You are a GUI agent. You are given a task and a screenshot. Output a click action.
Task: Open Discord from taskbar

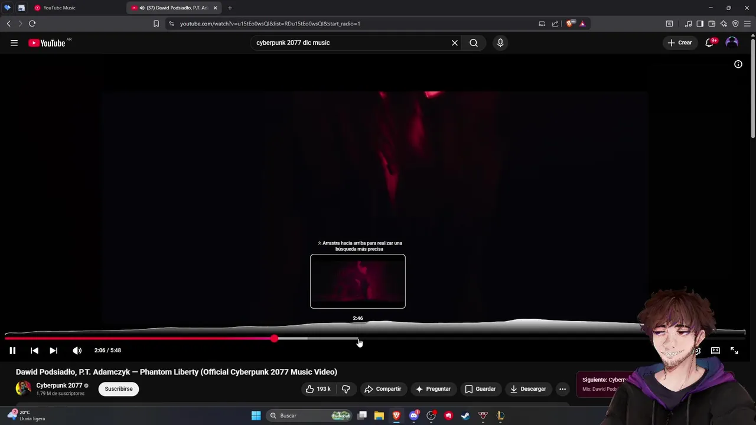pos(414,416)
